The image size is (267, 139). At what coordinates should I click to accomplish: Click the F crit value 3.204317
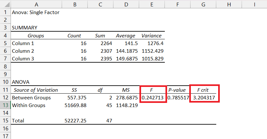tap(204, 98)
